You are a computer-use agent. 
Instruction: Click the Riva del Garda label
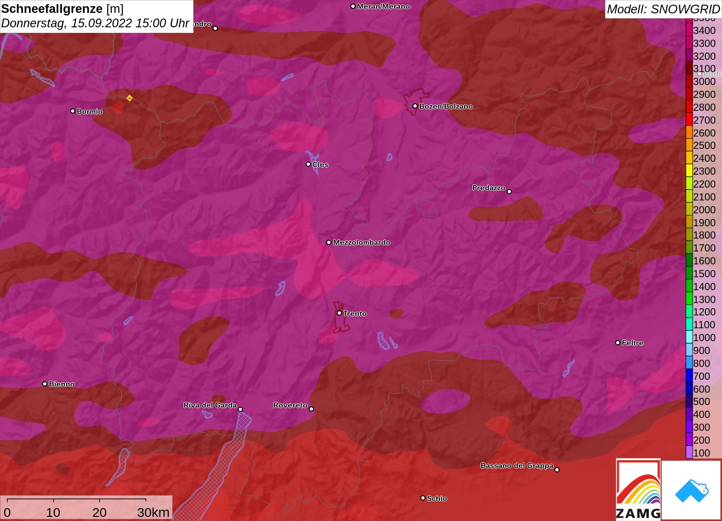(x=210, y=405)
